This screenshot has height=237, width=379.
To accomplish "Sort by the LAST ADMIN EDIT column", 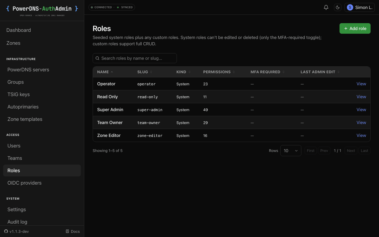I will pos(320,72).
